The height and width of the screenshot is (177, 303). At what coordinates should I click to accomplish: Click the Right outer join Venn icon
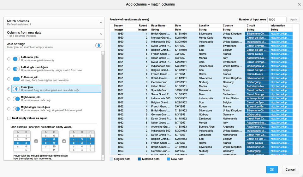(16, 99)
